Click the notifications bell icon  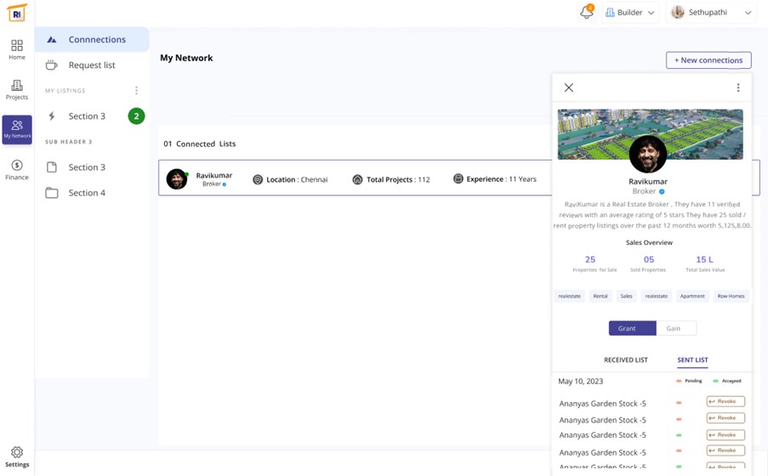pyautogui.click(x=586, y=13)
